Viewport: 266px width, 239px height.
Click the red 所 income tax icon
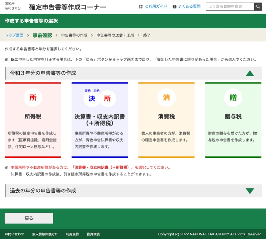click(33, 98)
